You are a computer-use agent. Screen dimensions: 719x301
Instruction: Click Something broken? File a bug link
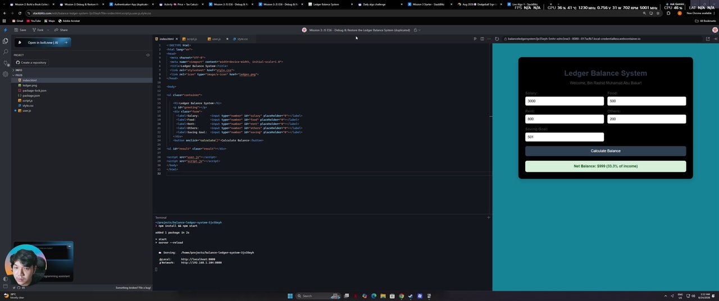click(x=133, y=288)
